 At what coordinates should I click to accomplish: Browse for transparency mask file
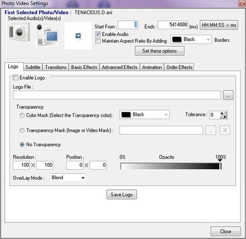tap(211, 130)
